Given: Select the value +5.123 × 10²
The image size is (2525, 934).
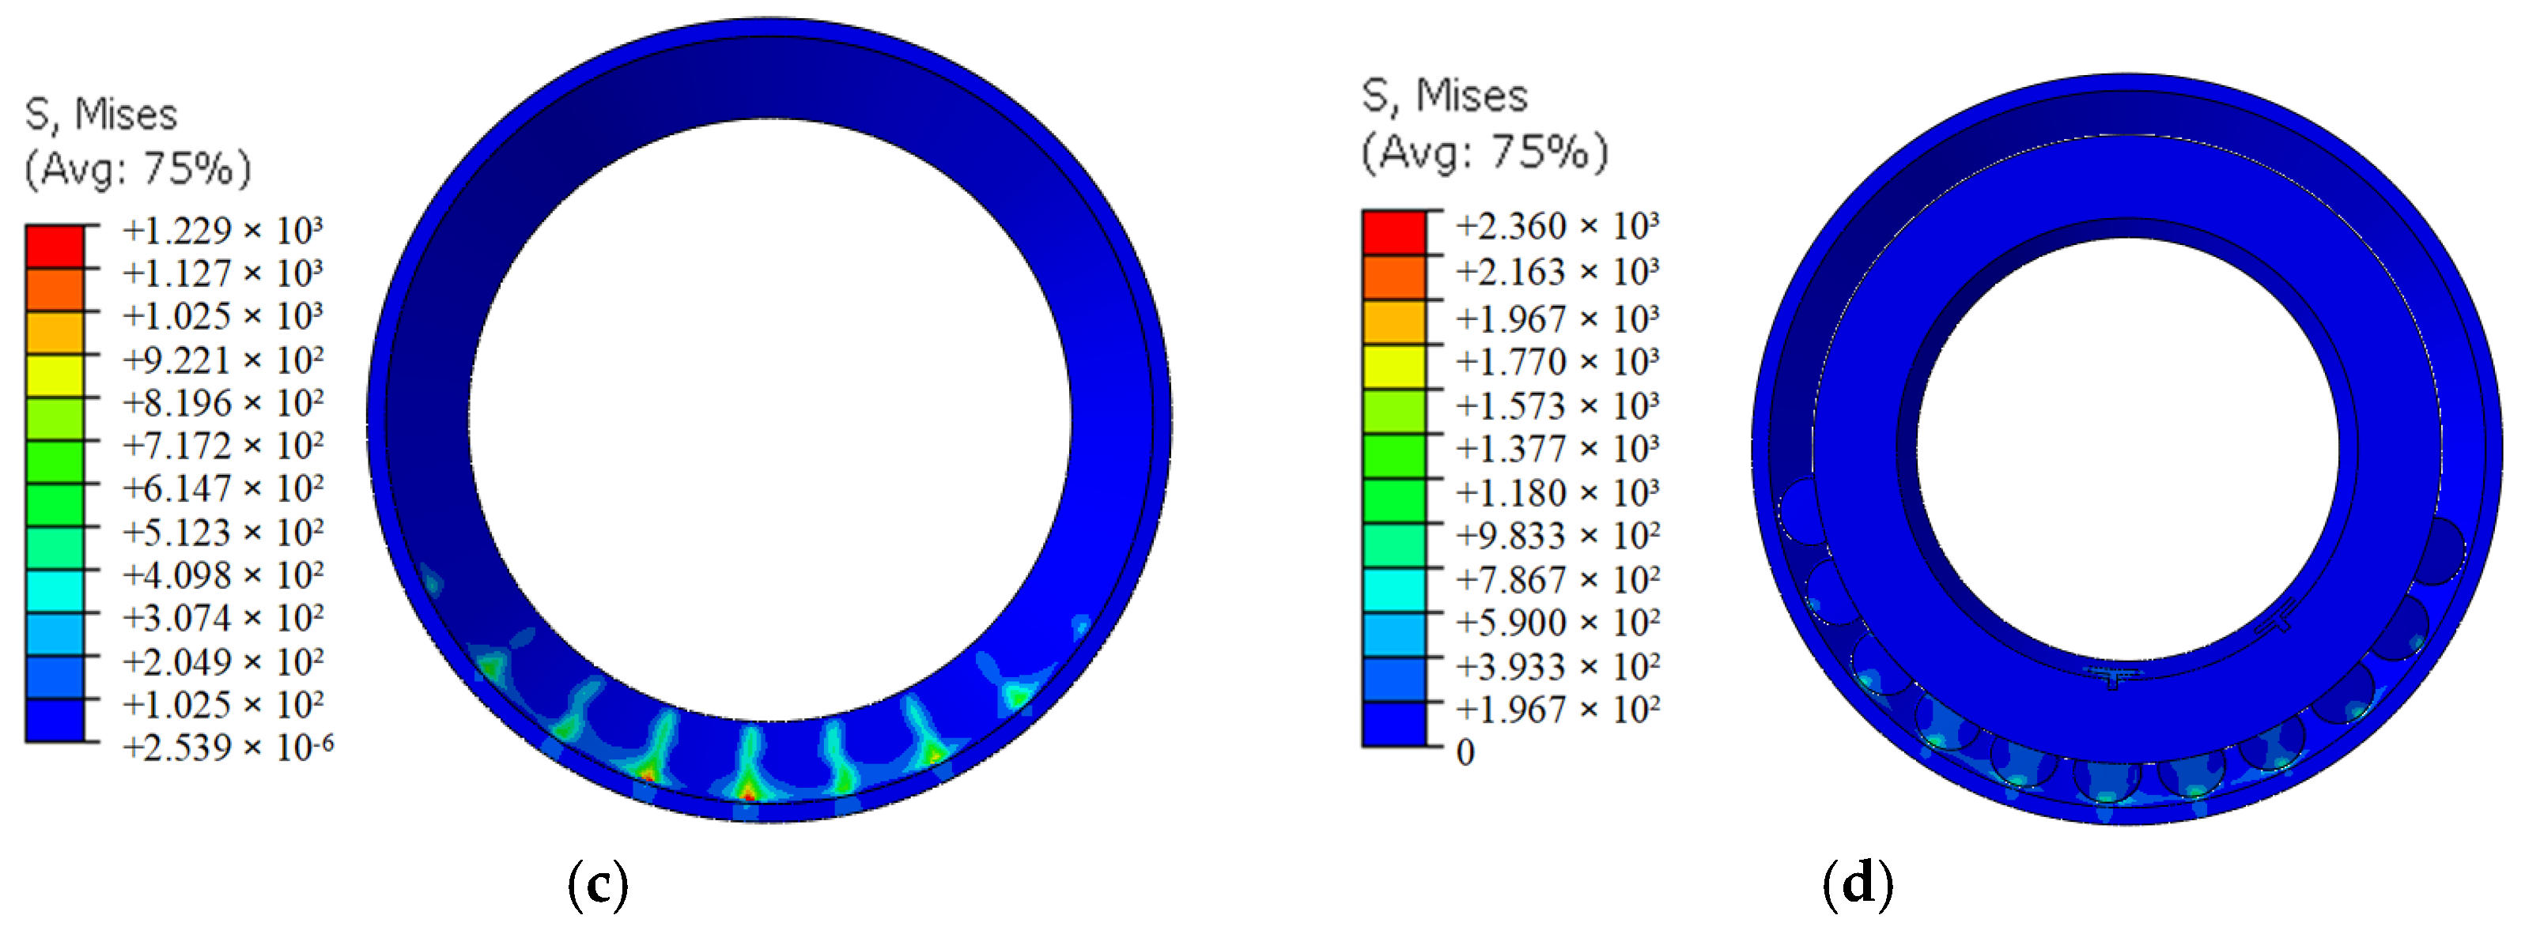Looking at the screenshot, I should click(222, 532).
